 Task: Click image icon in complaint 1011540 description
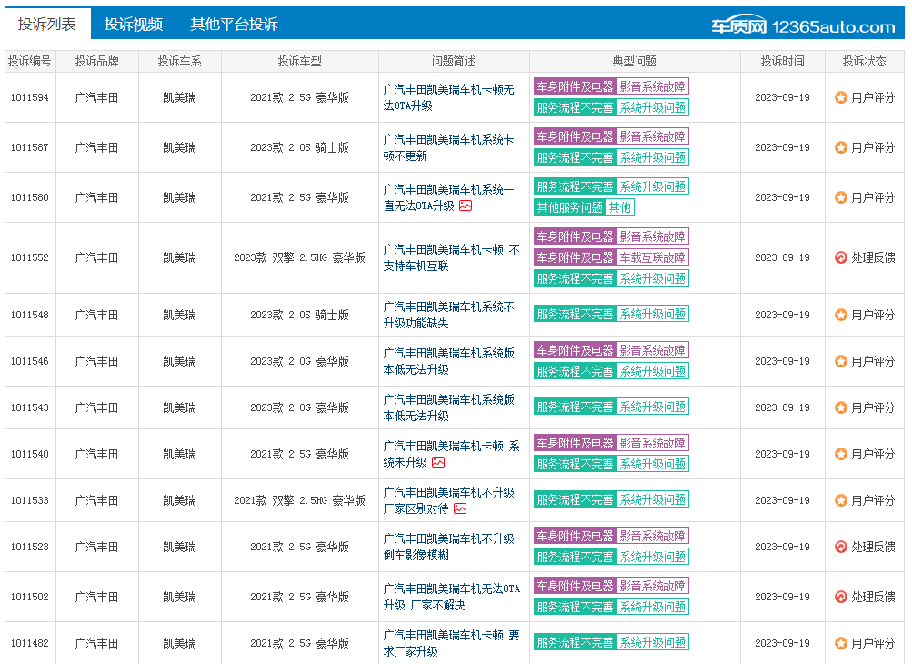pos(438,462)
